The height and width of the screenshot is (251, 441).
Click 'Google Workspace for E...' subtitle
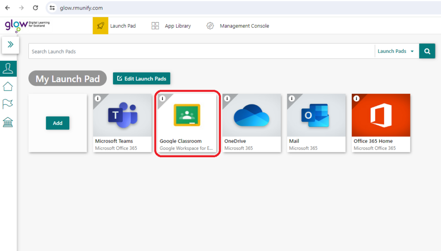click(x=186, y=148)
